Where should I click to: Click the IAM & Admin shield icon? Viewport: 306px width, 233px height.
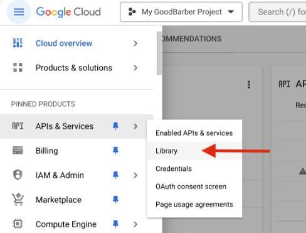coord(18,175)
